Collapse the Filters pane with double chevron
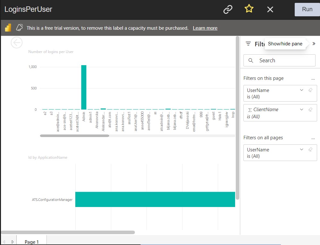 coord(314,44)
